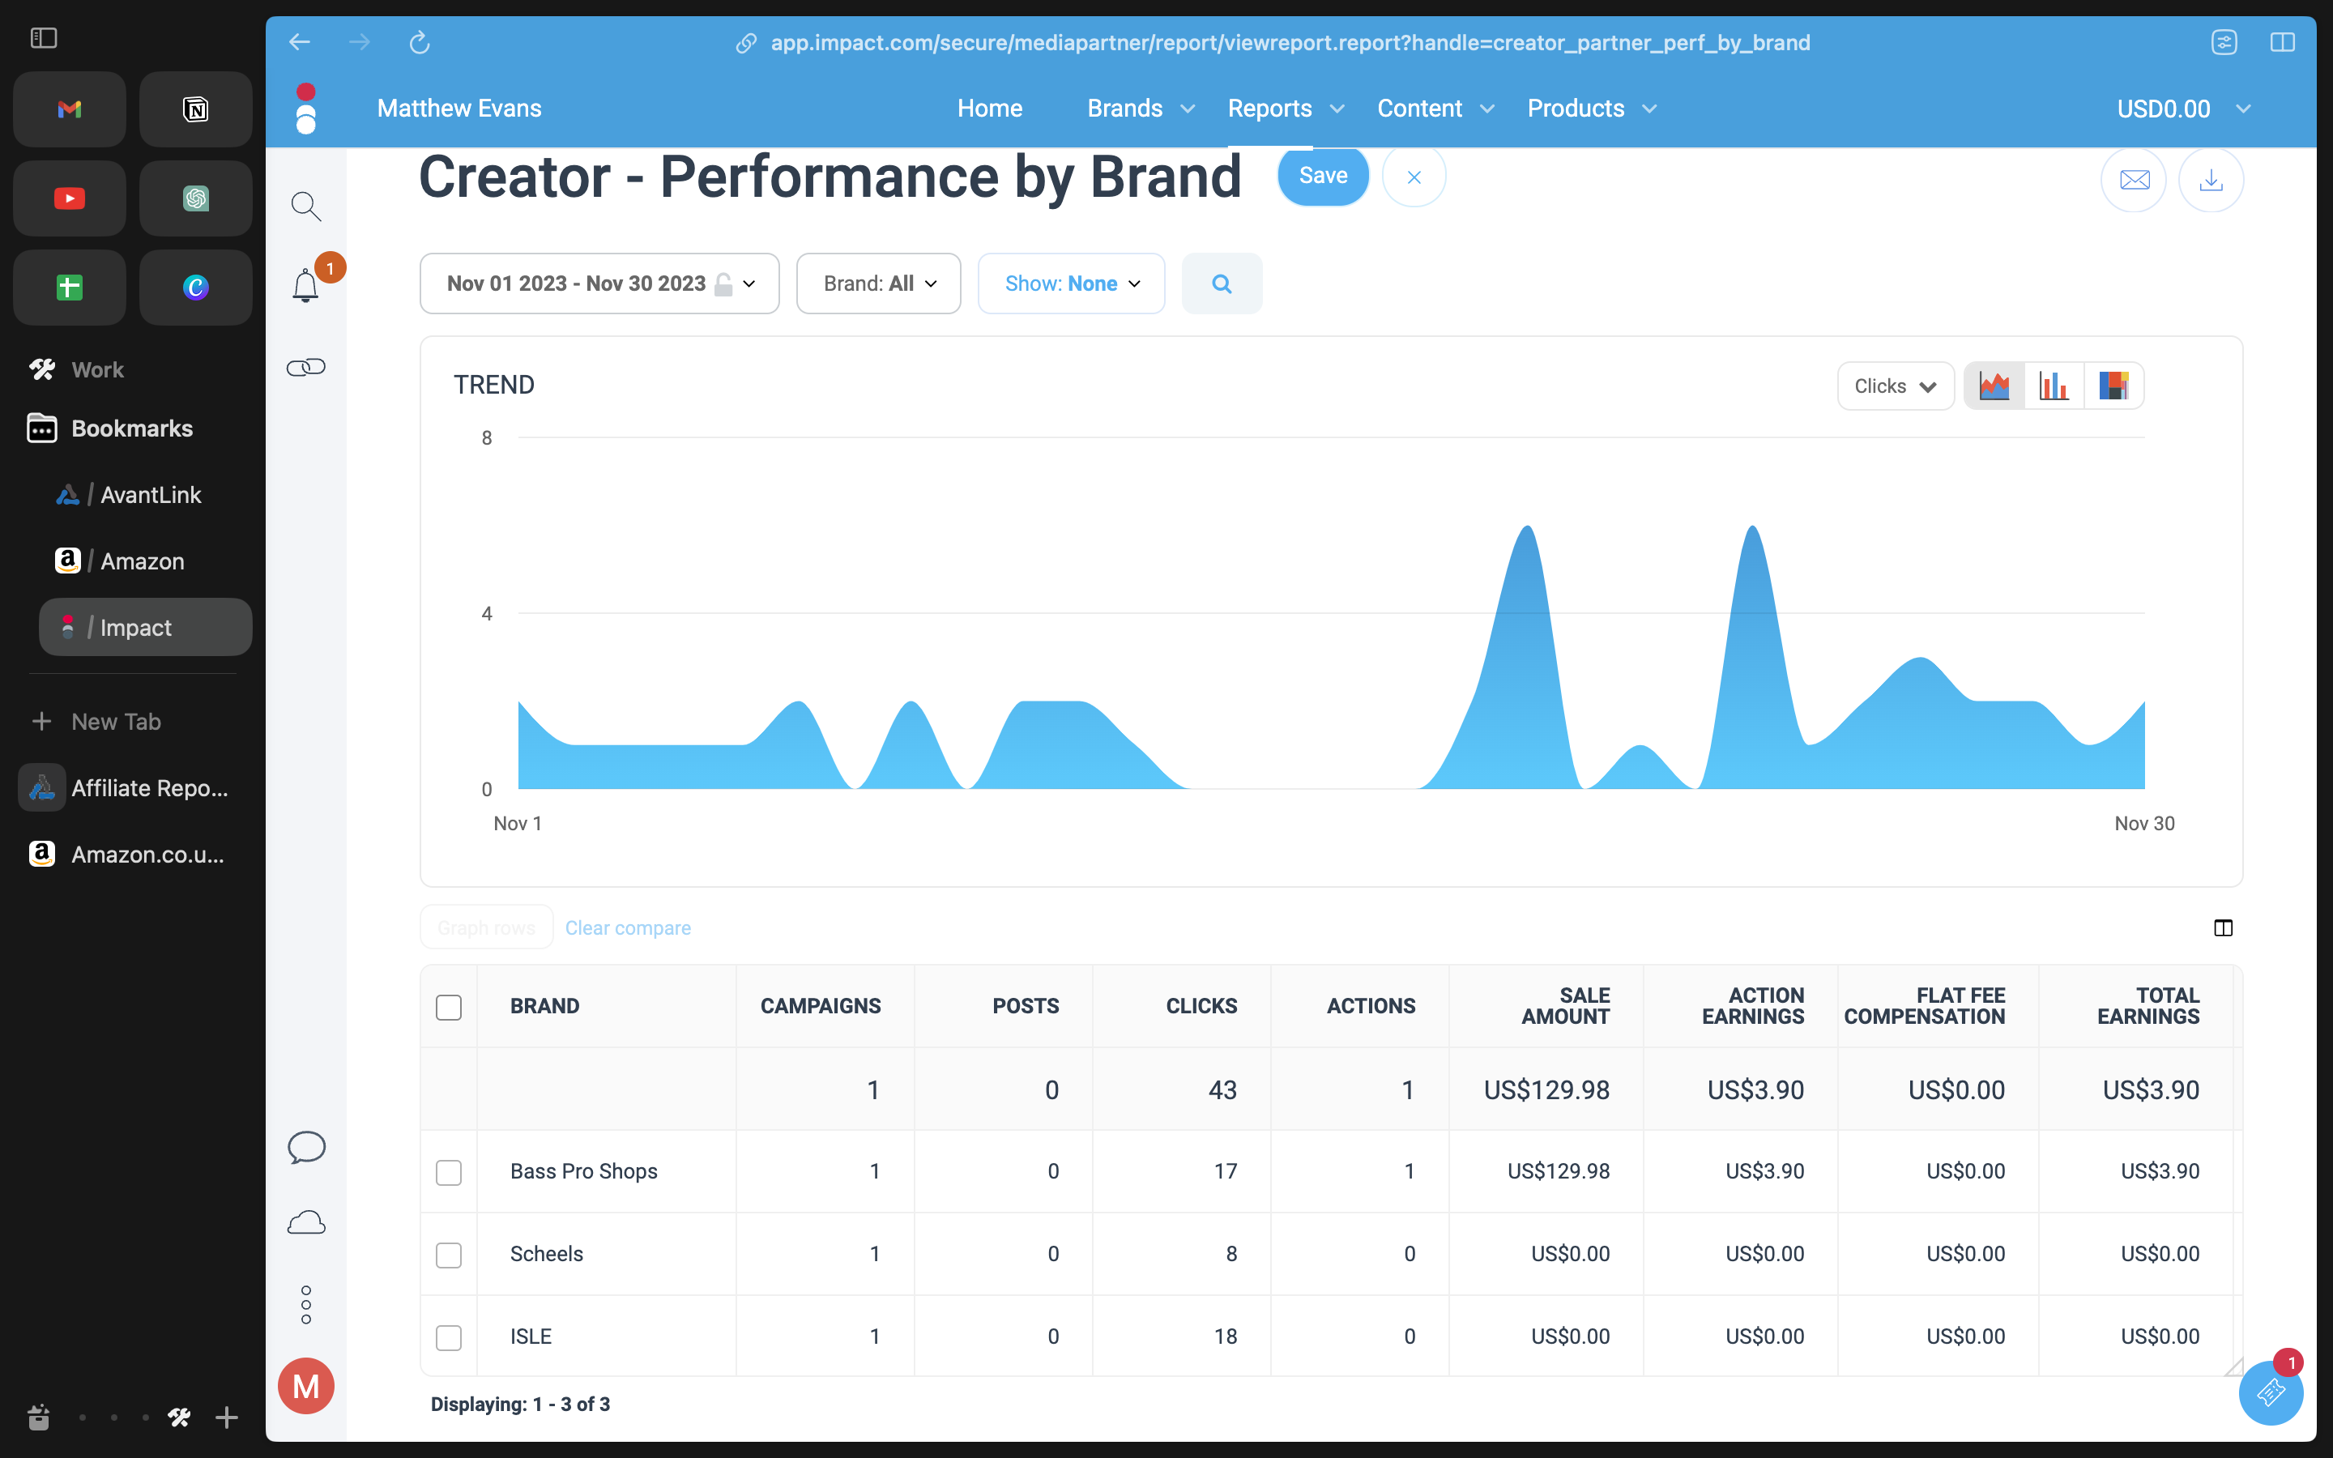The image size is (2333, 1458).
Task: Click the Matthew Evans account name
Action: [x=458, y=108]
